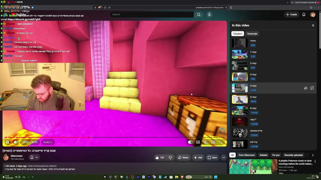Open the account avatar menu
Image resolution: width=321 pixels, height=180 pixels.
coord(313,14)
